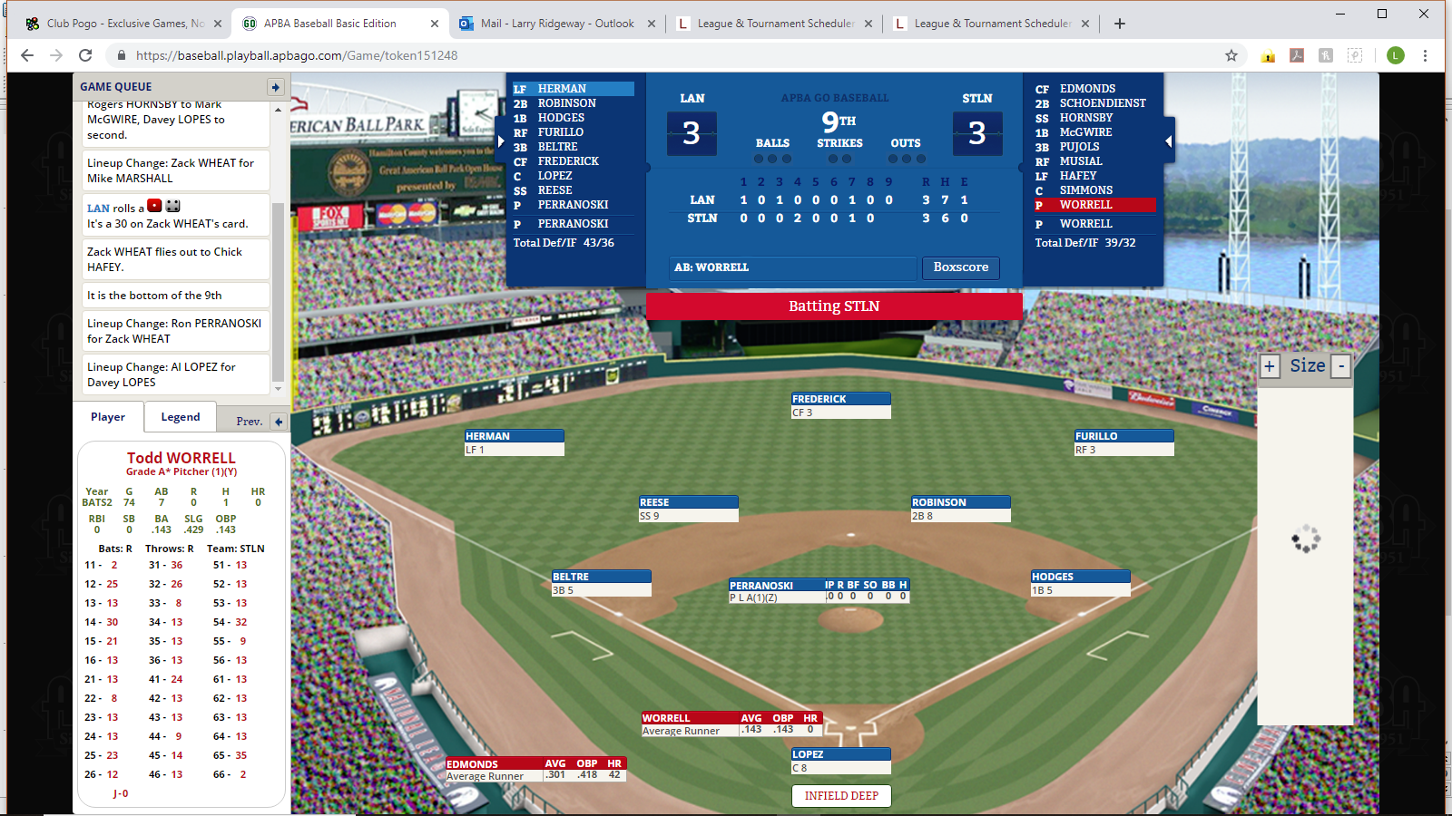Click the 'LAN' link in roll message
Screen dimensions: 1452x816
tap(98, 209)
